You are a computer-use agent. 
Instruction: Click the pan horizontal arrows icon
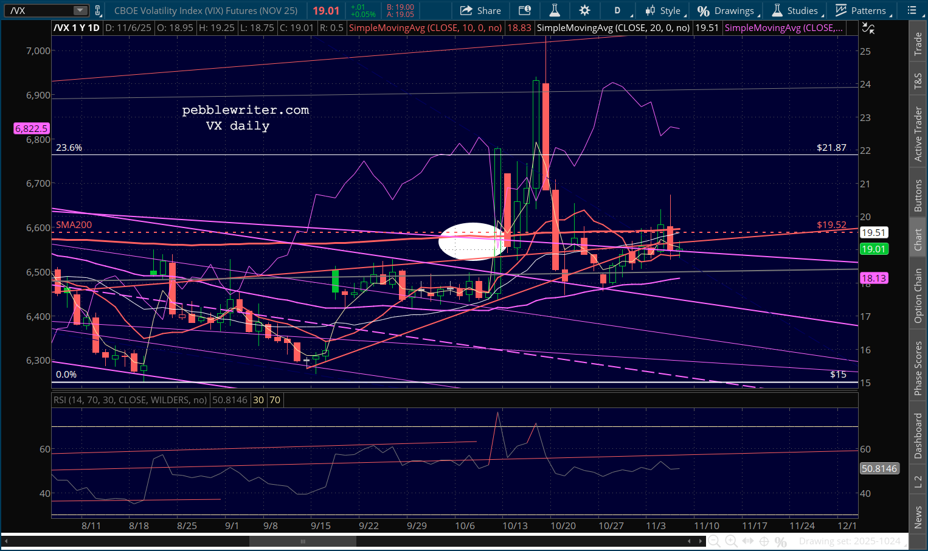(748, 541)
